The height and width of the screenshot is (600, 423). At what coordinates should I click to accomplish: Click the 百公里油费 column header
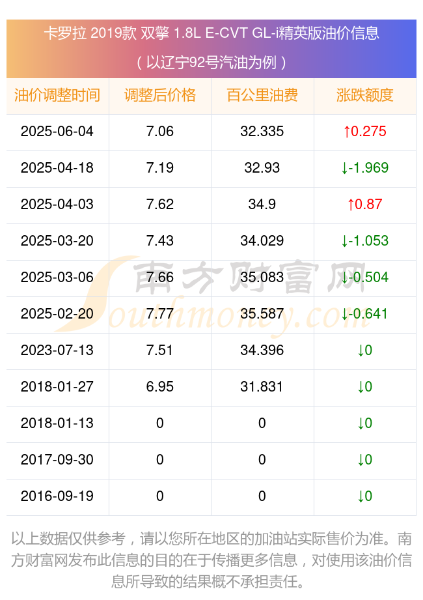(262, 95)
